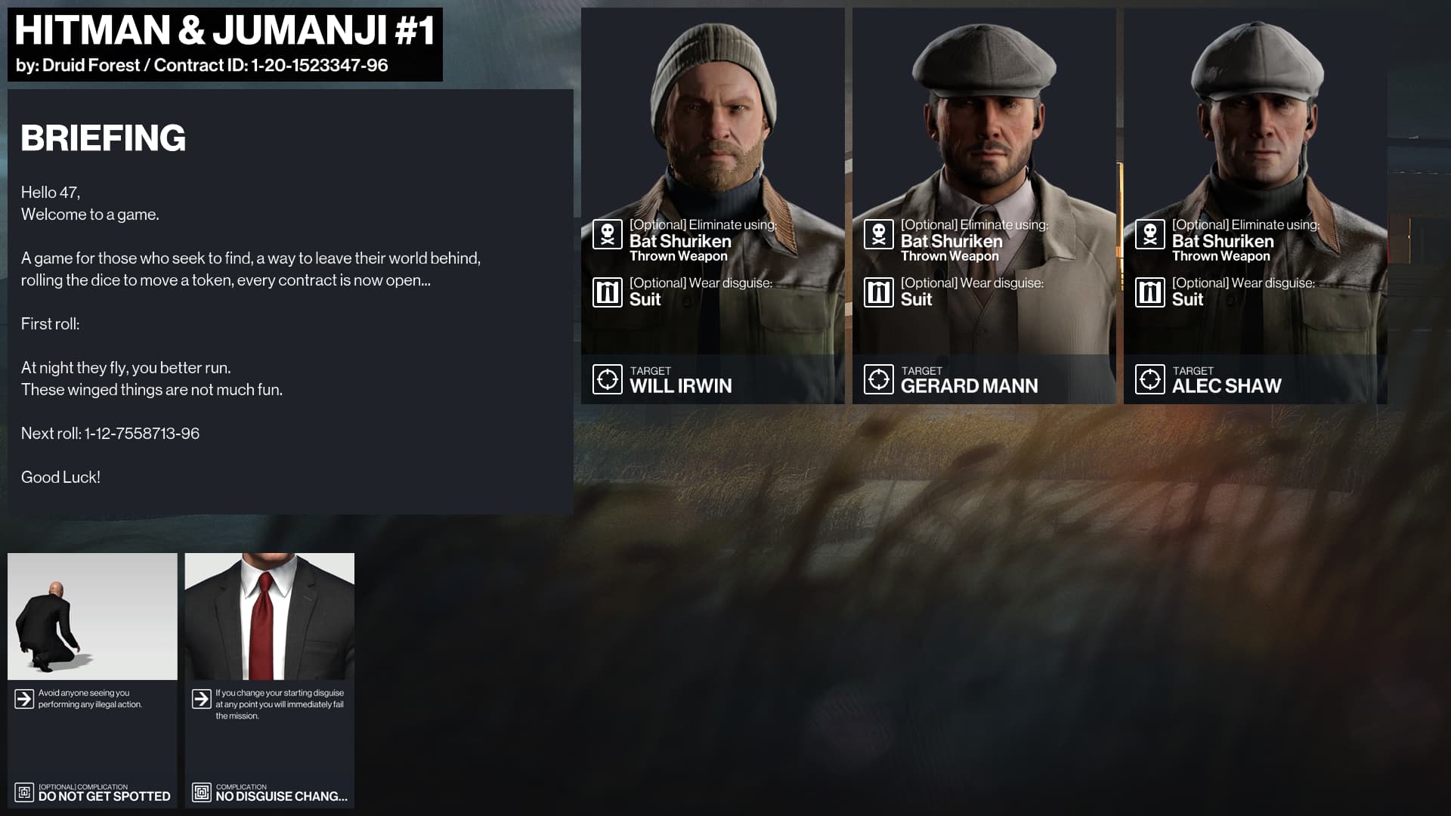1451x816 pixels.
Task: Click Alec Shaw's suit disguise icon
Action: click(x=1149, y=292)
